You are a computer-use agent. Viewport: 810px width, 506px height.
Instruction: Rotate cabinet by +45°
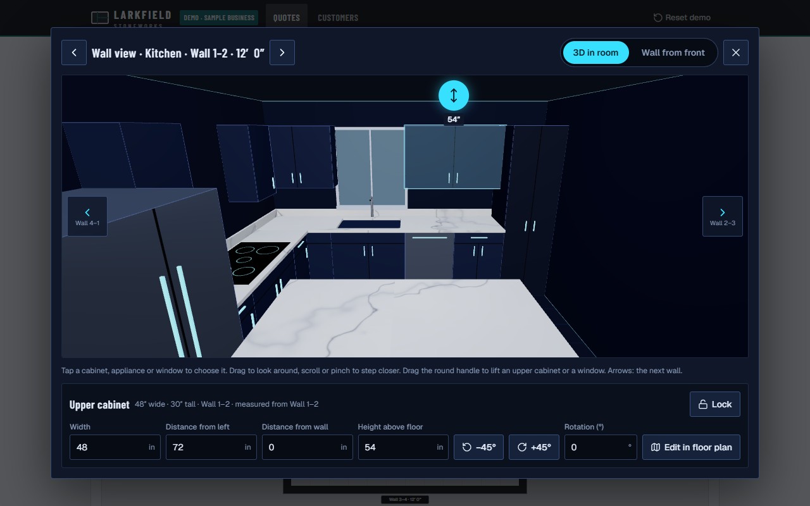534,447
